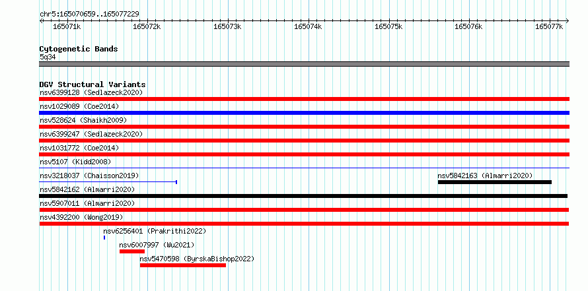This screenshot has width=588, height=291.
Task: Click the 165072k ruler tick label
Action: [147, 26]
